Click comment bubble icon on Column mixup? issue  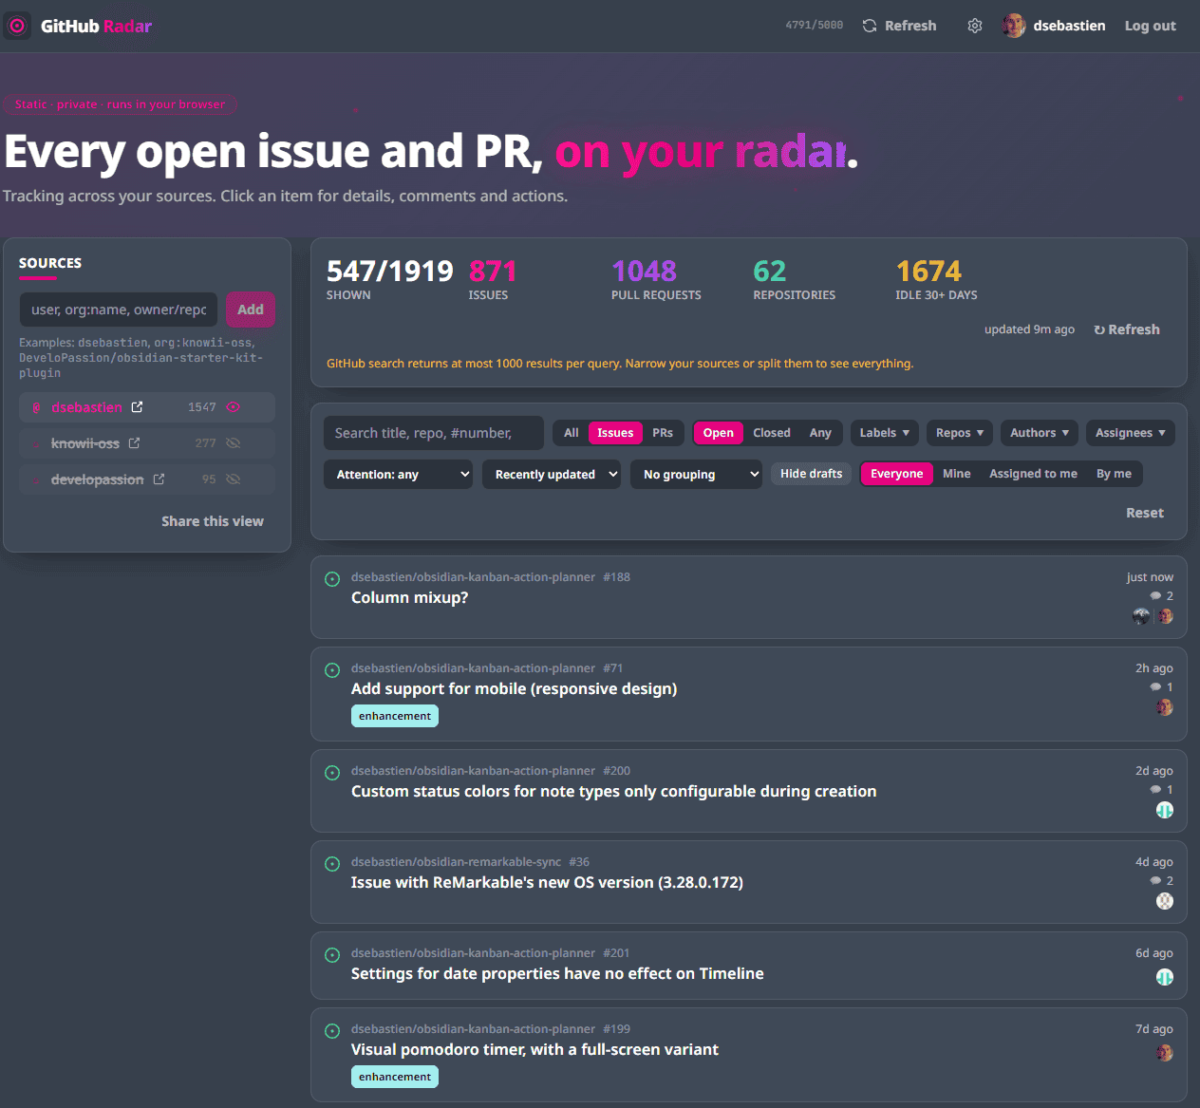pyautogui.click(x=1155, y=595)
